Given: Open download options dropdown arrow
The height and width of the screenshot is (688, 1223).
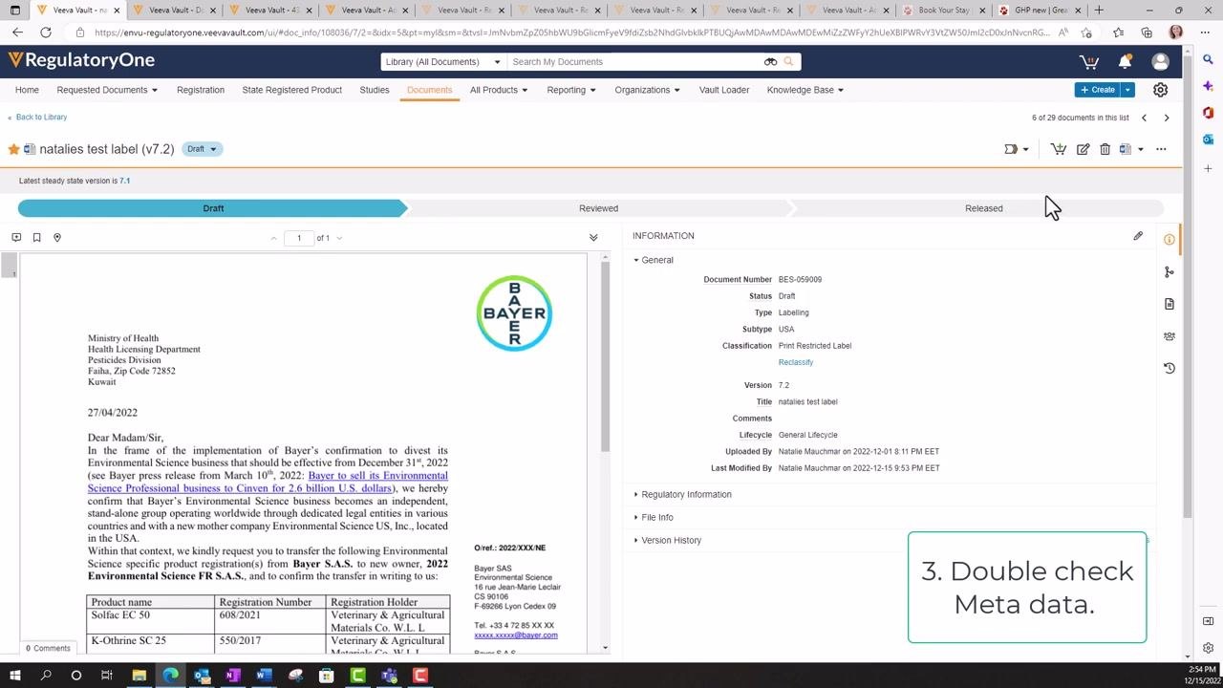Looking at the screenshot, I should coord(1140,149).
